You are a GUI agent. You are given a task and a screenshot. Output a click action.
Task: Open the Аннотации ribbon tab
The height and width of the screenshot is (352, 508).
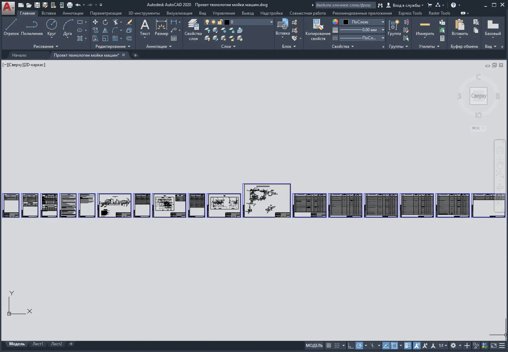[x=73, y=13]
